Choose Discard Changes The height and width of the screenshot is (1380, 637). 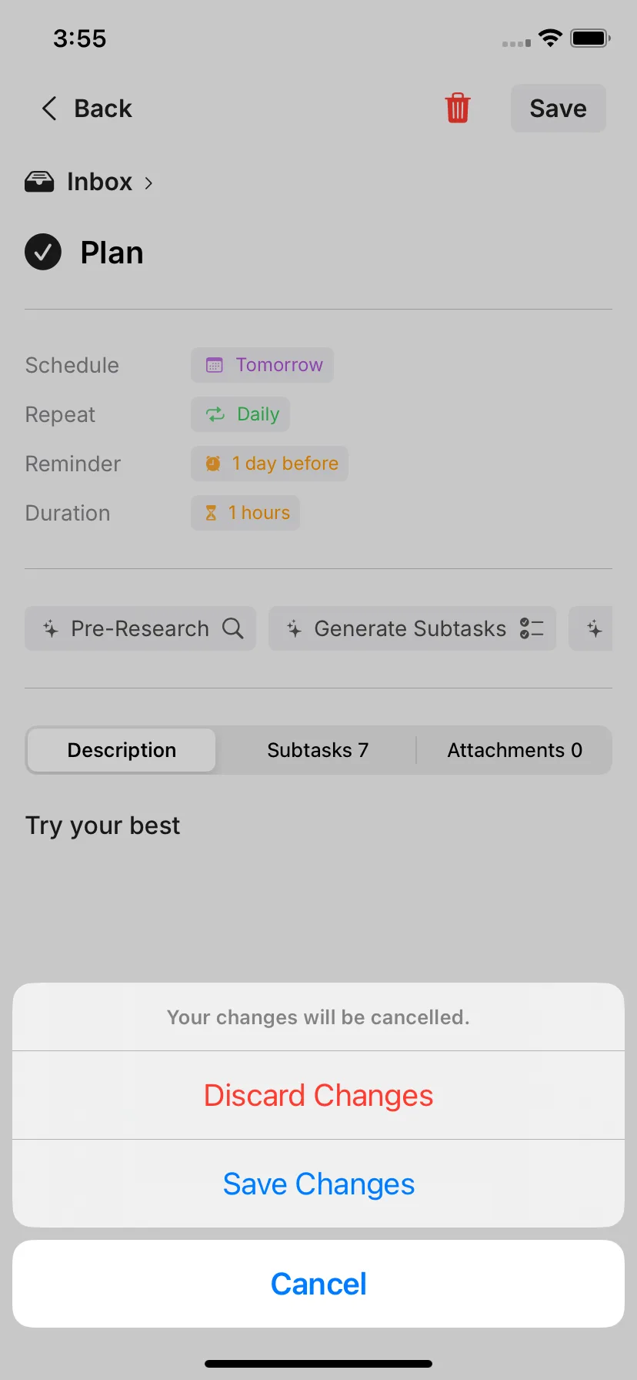coord(318,1095)
